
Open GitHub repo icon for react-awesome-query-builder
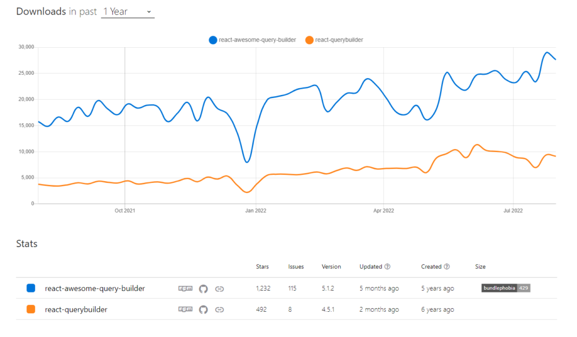[x=203, y=289]
